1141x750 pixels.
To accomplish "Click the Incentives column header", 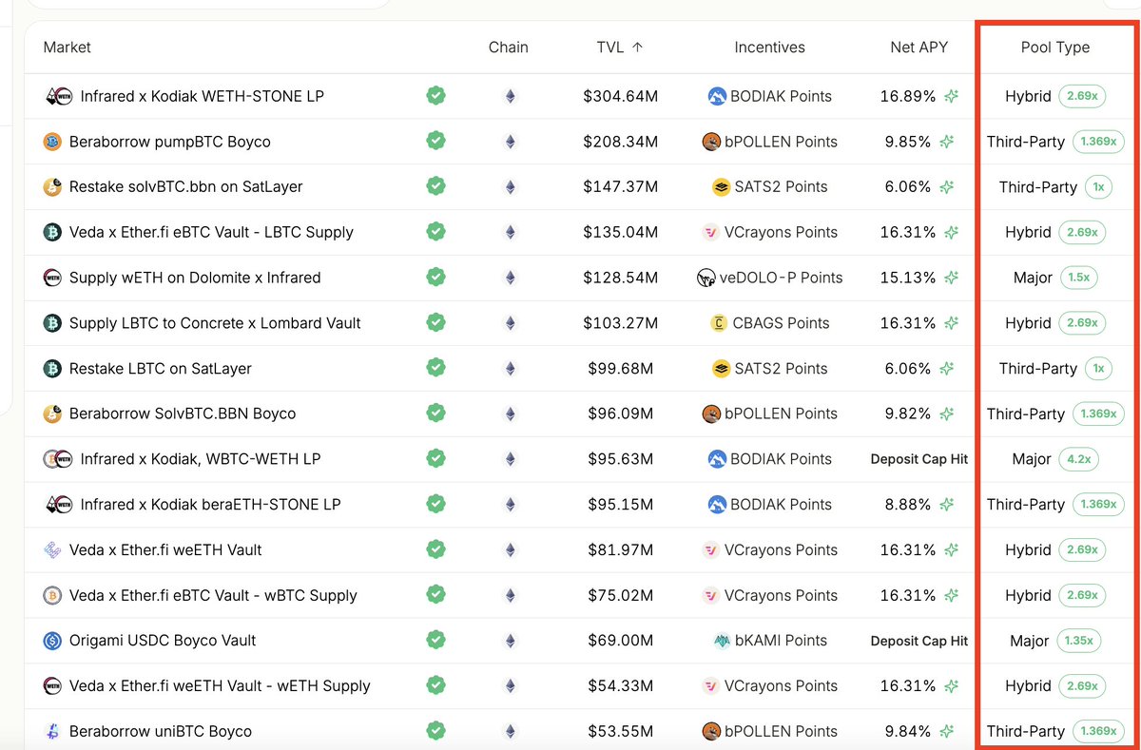I will click(769, 47).
